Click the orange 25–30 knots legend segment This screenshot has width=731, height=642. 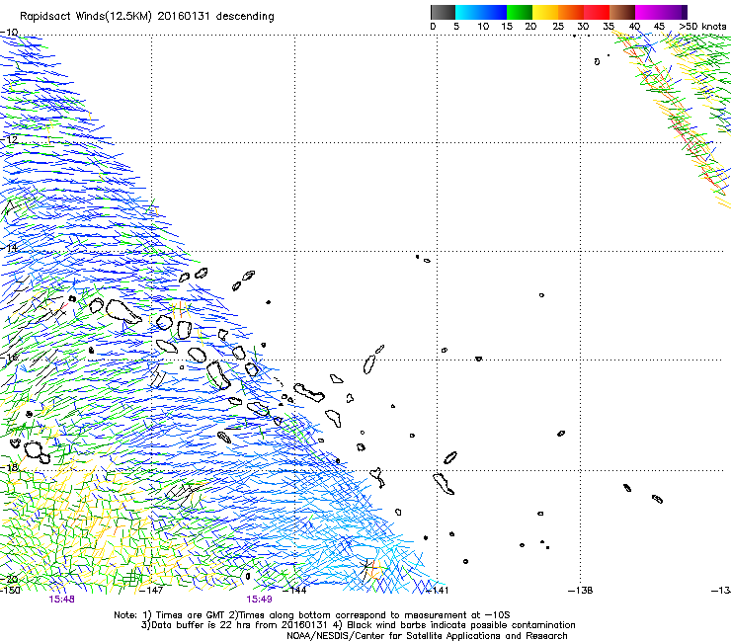[571, 12]
